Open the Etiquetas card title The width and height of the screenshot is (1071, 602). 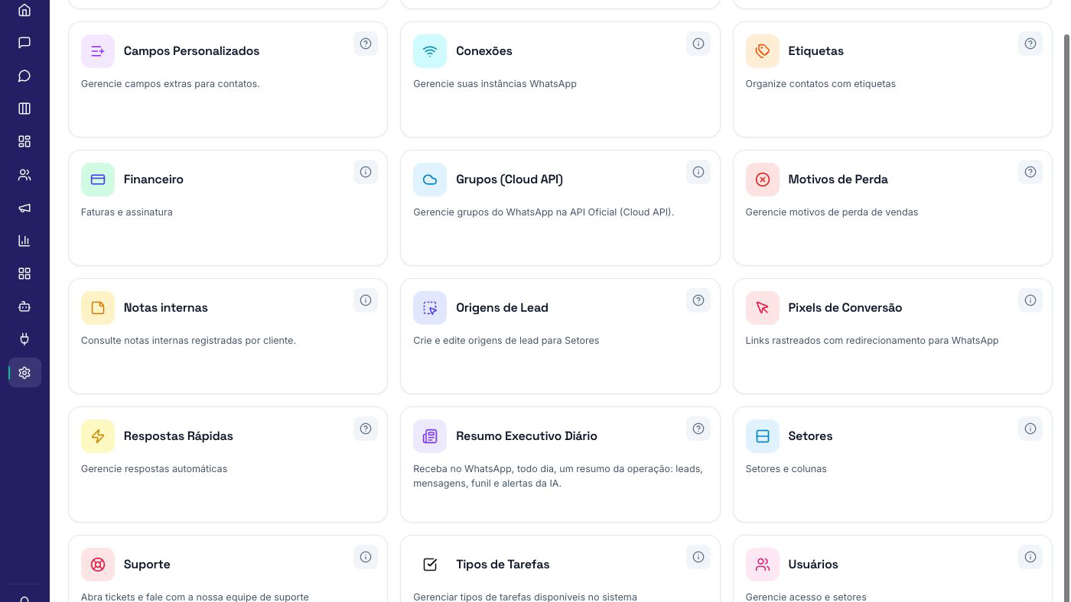click(815, 51)
